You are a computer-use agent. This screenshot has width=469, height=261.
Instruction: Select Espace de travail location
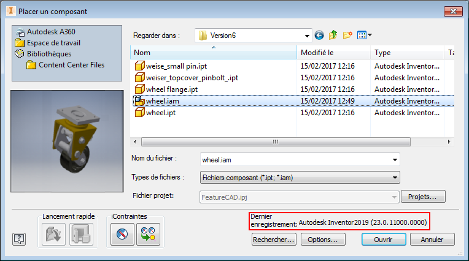pyautogui.click(x=53, y=43)
